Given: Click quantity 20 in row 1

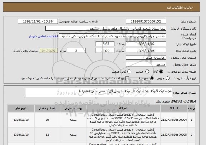Looking at the screenshot, I should 47,120.
